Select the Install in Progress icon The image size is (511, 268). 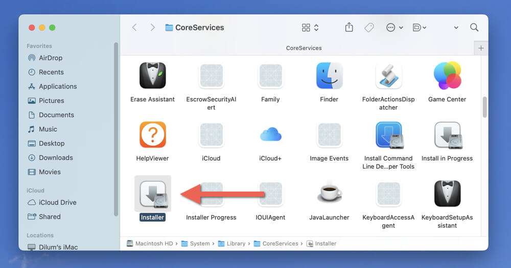[448, 135]
